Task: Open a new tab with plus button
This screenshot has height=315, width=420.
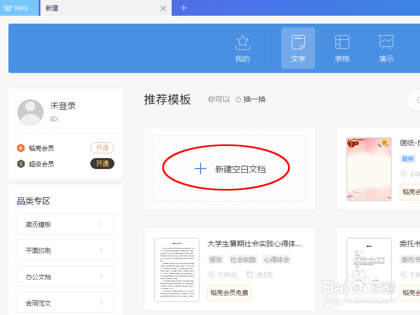Action: coord(183,8)
